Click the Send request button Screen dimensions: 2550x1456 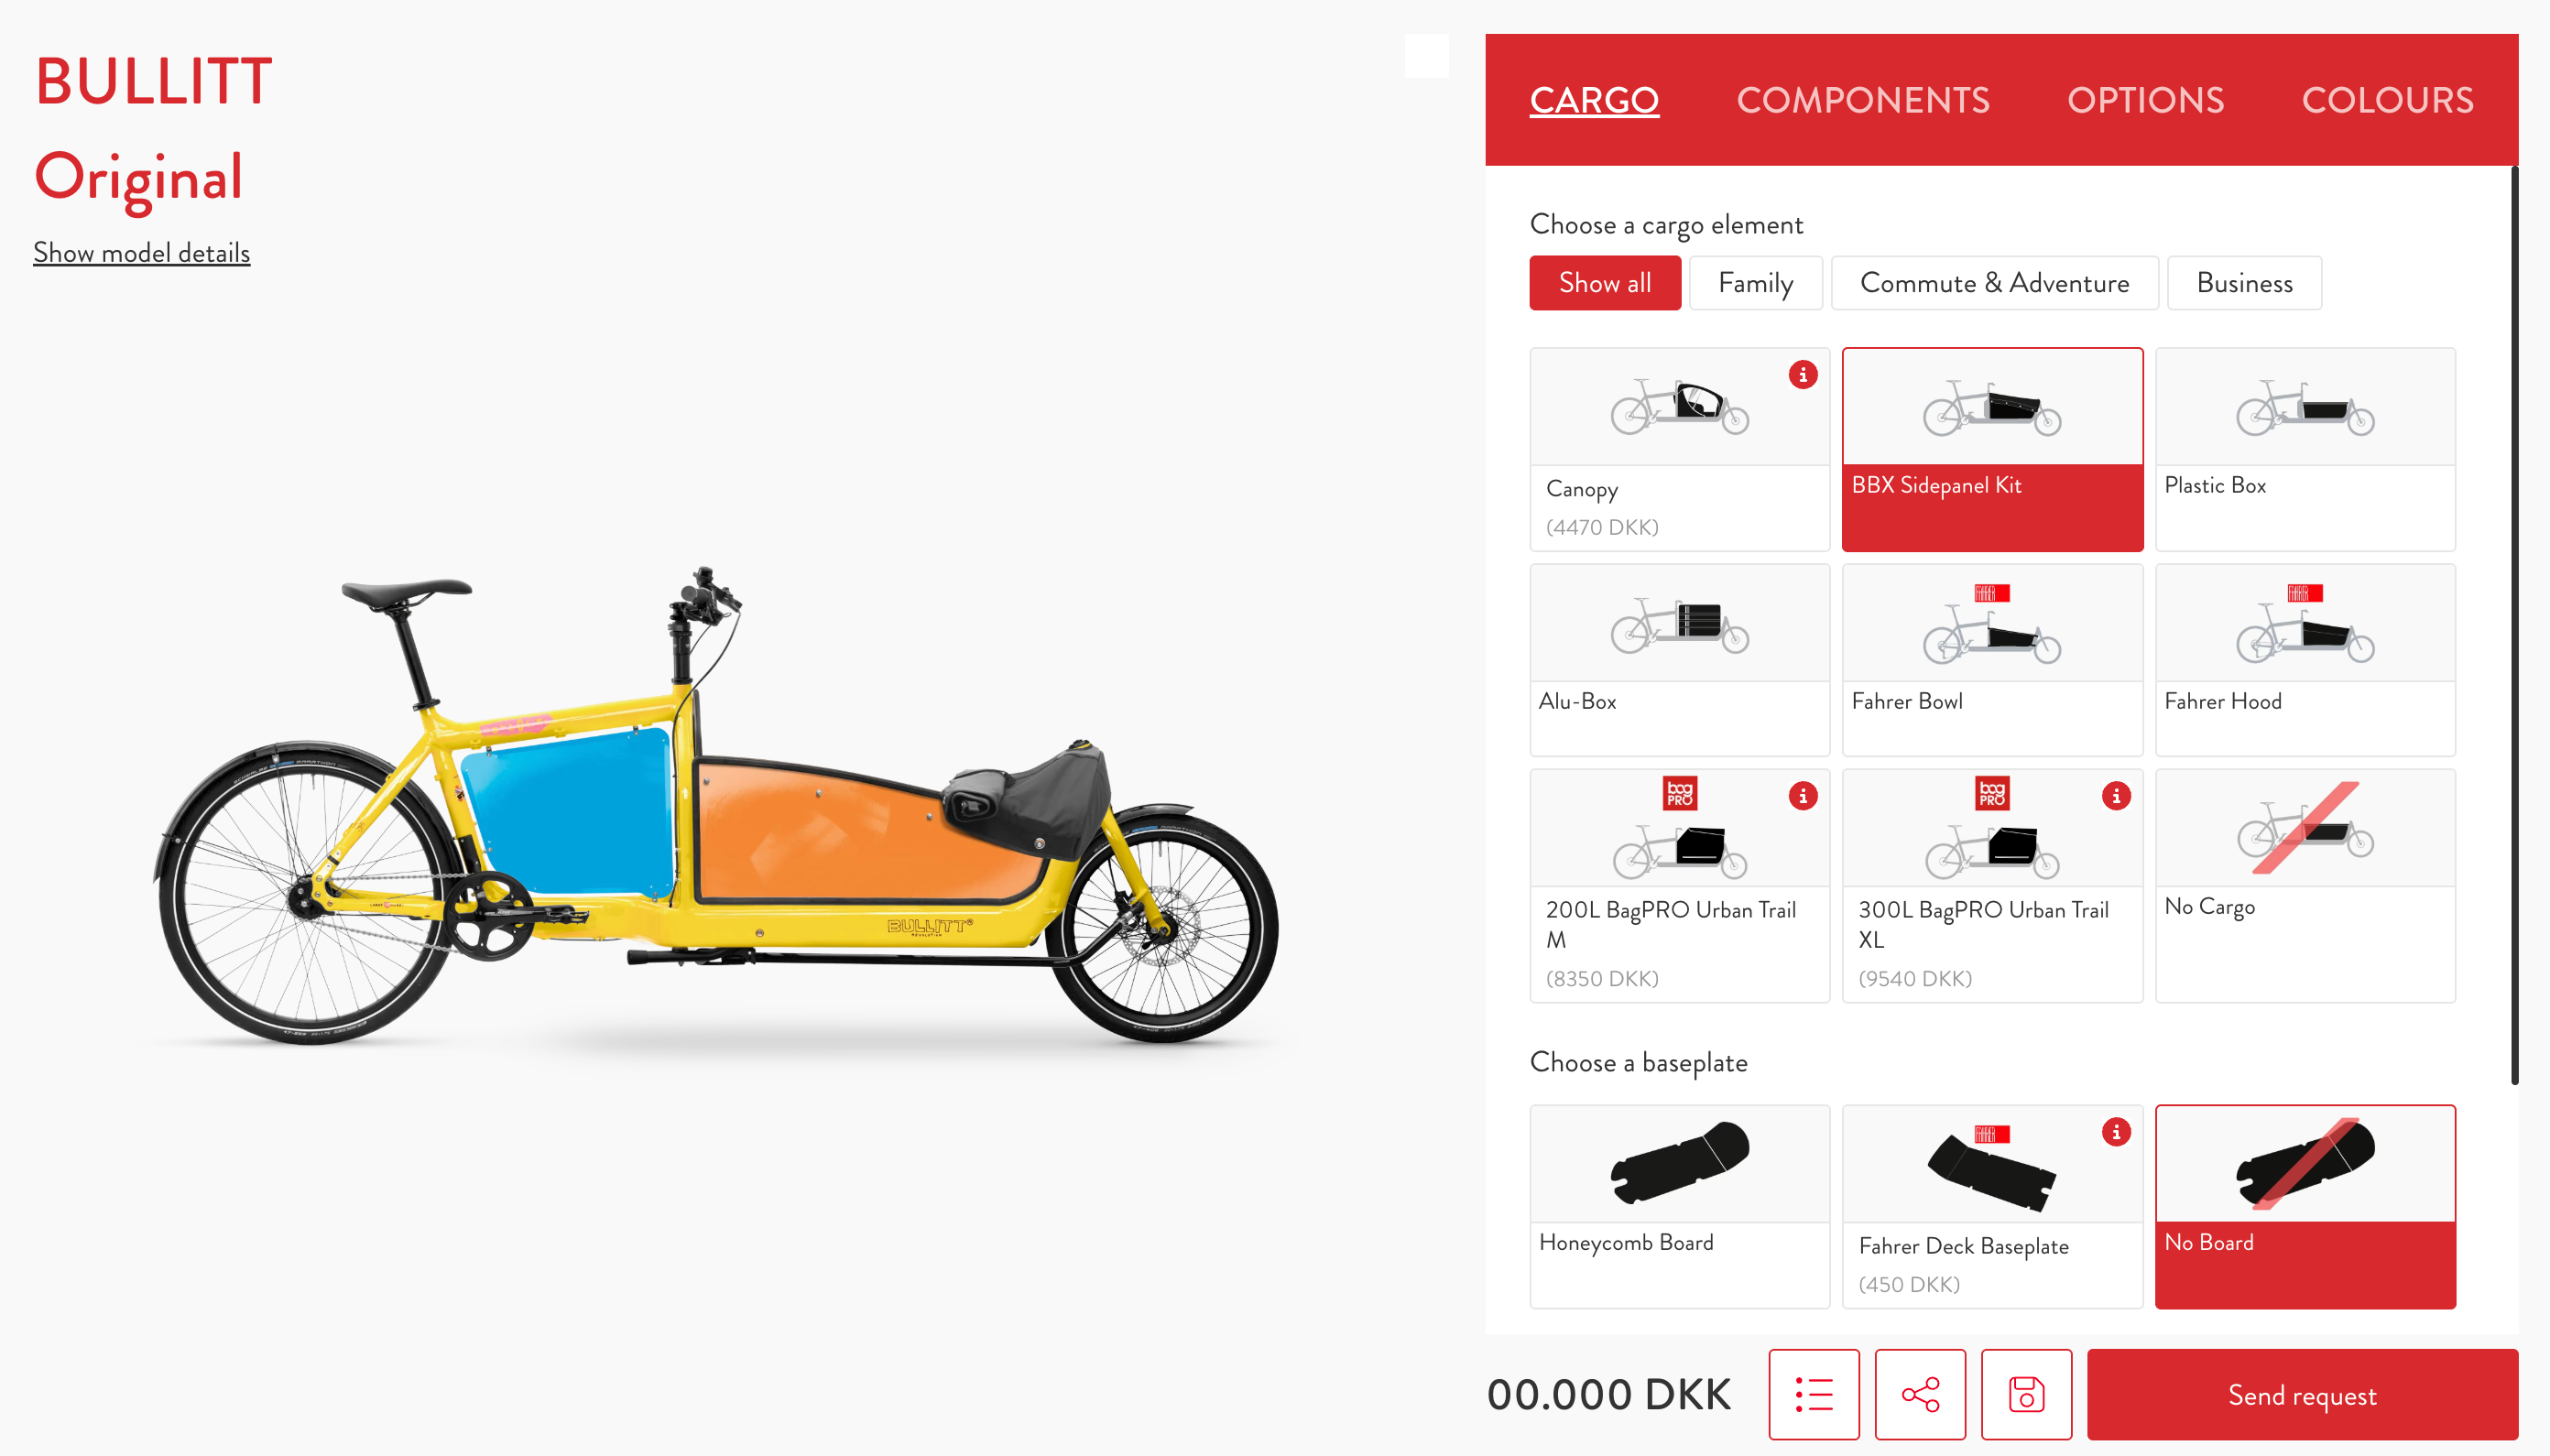tap(2302, 1394)
